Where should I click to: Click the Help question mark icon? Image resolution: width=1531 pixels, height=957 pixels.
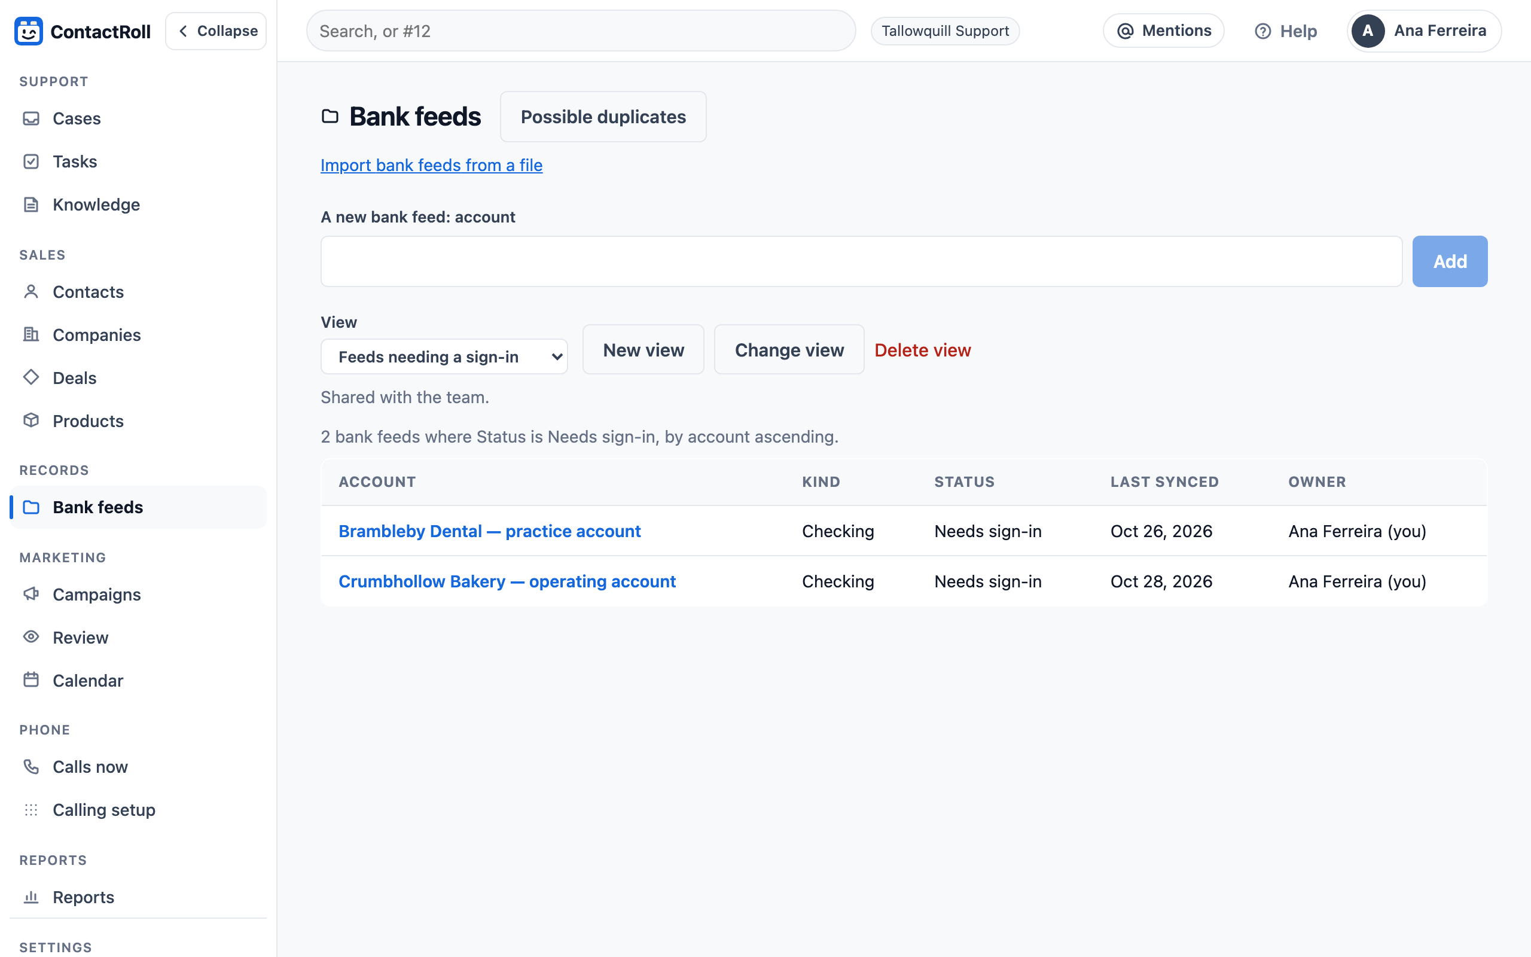click(1262, 31)
